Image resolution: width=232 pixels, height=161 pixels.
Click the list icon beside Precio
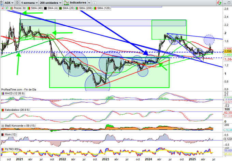(25, 8)
